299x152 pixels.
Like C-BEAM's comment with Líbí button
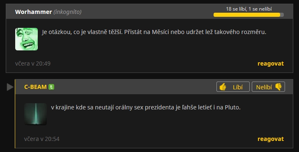click(233, 87)
